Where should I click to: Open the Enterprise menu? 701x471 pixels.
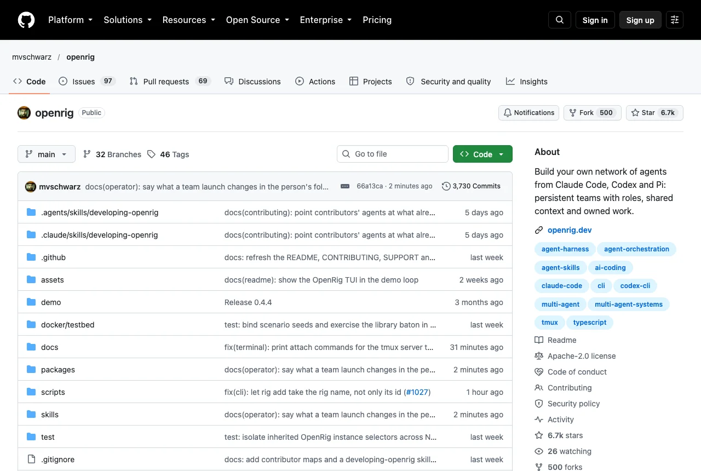[326, 20]
